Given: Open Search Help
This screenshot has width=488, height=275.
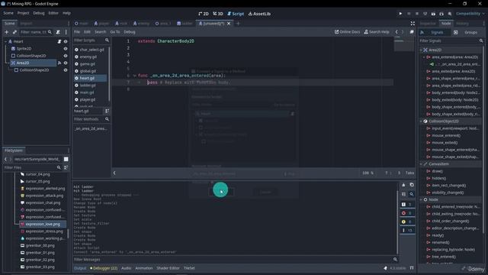Looking at the screenshot, I should (x=377, y=32).
